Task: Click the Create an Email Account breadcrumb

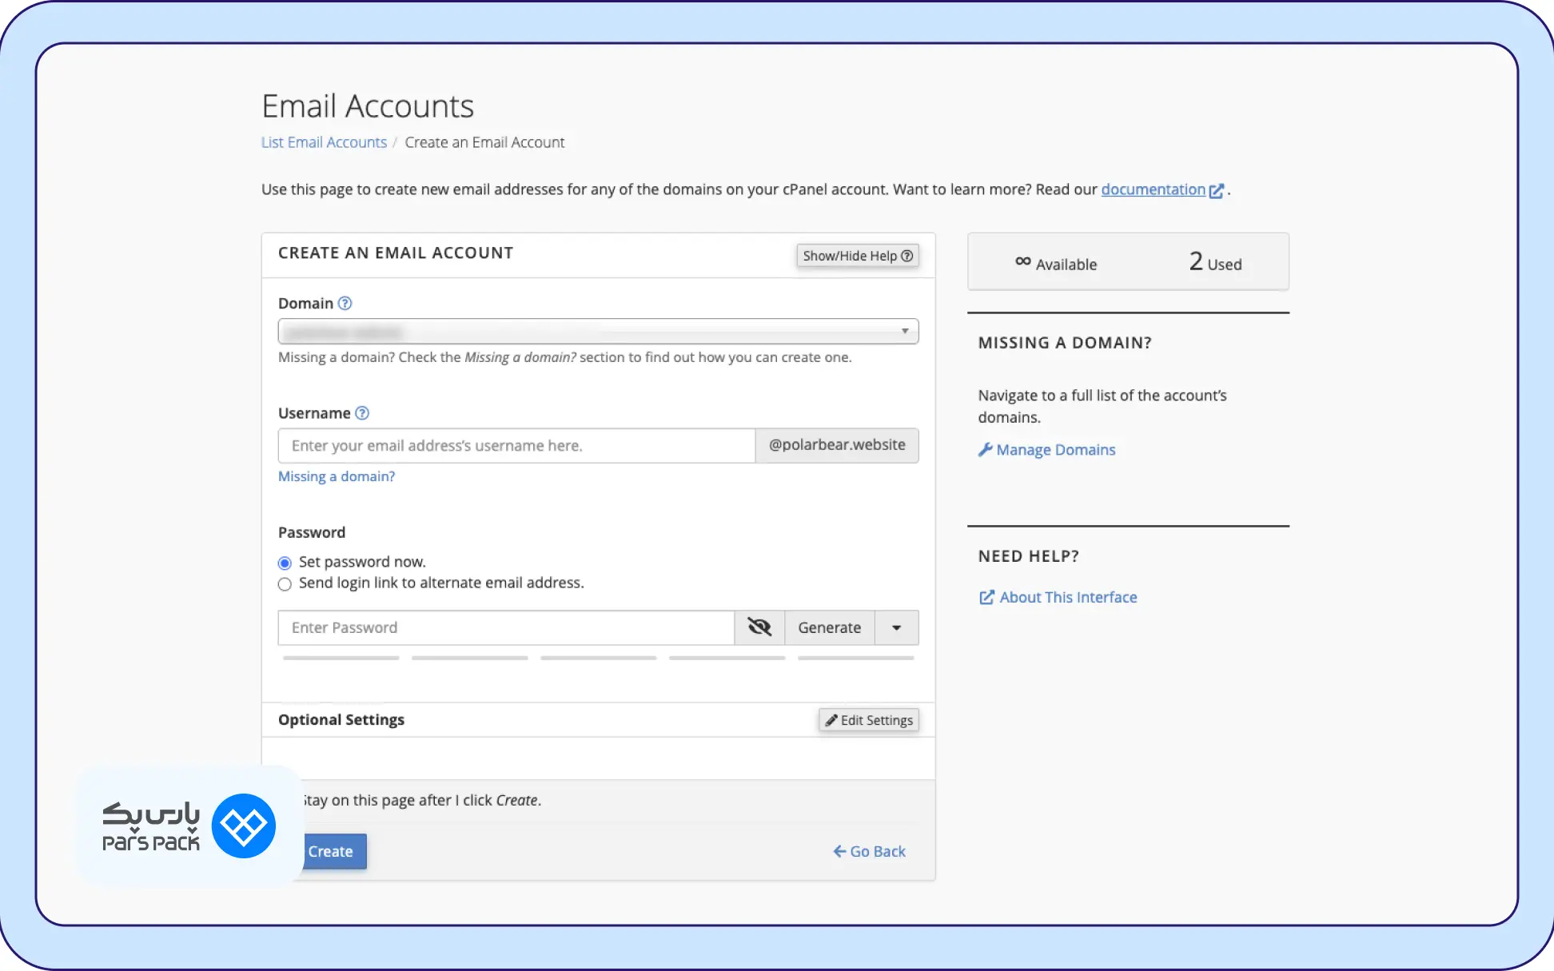Action: [484, 142]
